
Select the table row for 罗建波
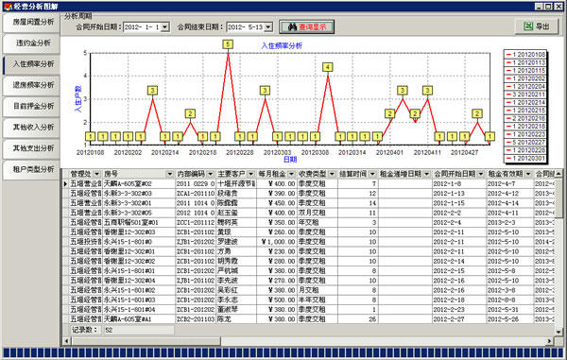click(x=308, y=242)
